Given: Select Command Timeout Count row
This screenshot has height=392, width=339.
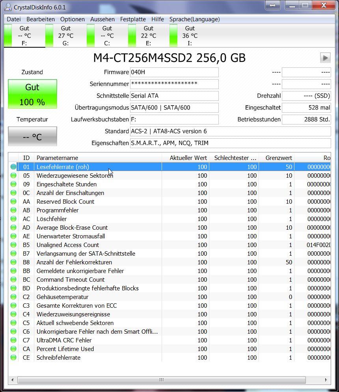Looking at the screenshot, I should (x=169, y=279).
